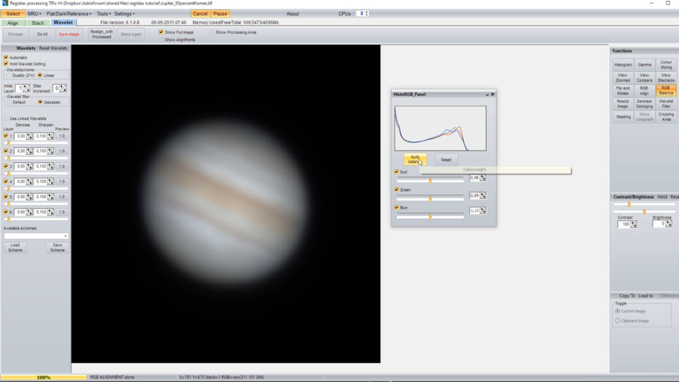Adjust the CPUs count stepper
Screen dimensions: 679x382
click(x=366, y=14)
